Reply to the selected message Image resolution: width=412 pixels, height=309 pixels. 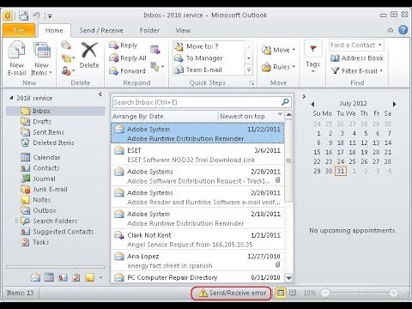(124, 45)
